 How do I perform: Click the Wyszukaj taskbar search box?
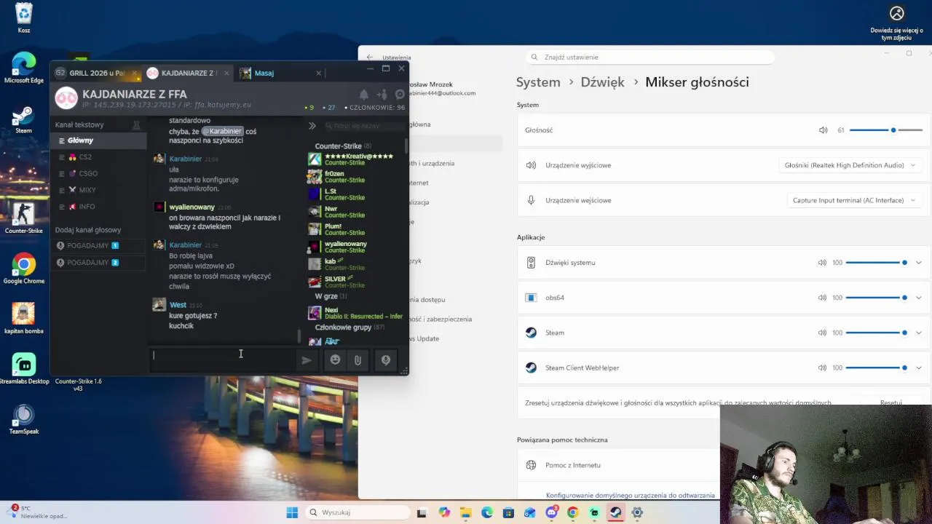tap(357, 512)
